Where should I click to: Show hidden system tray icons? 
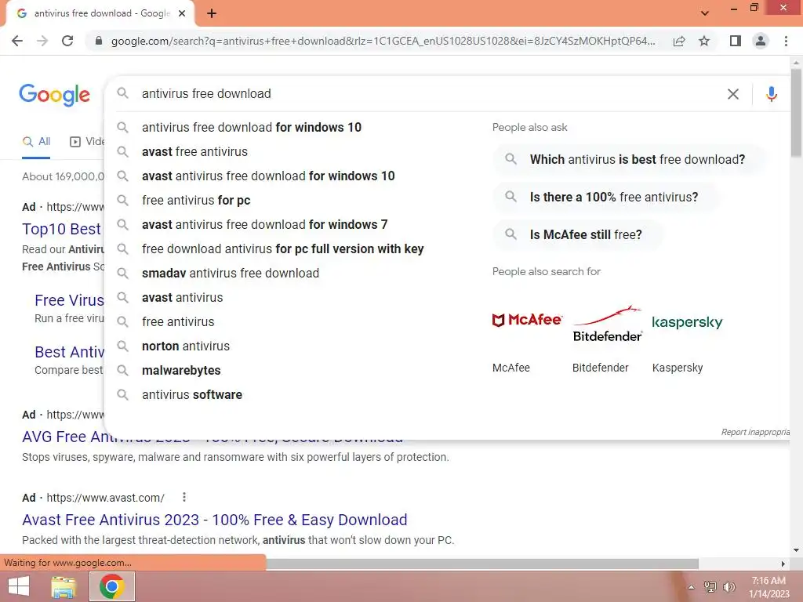(692, 587)
